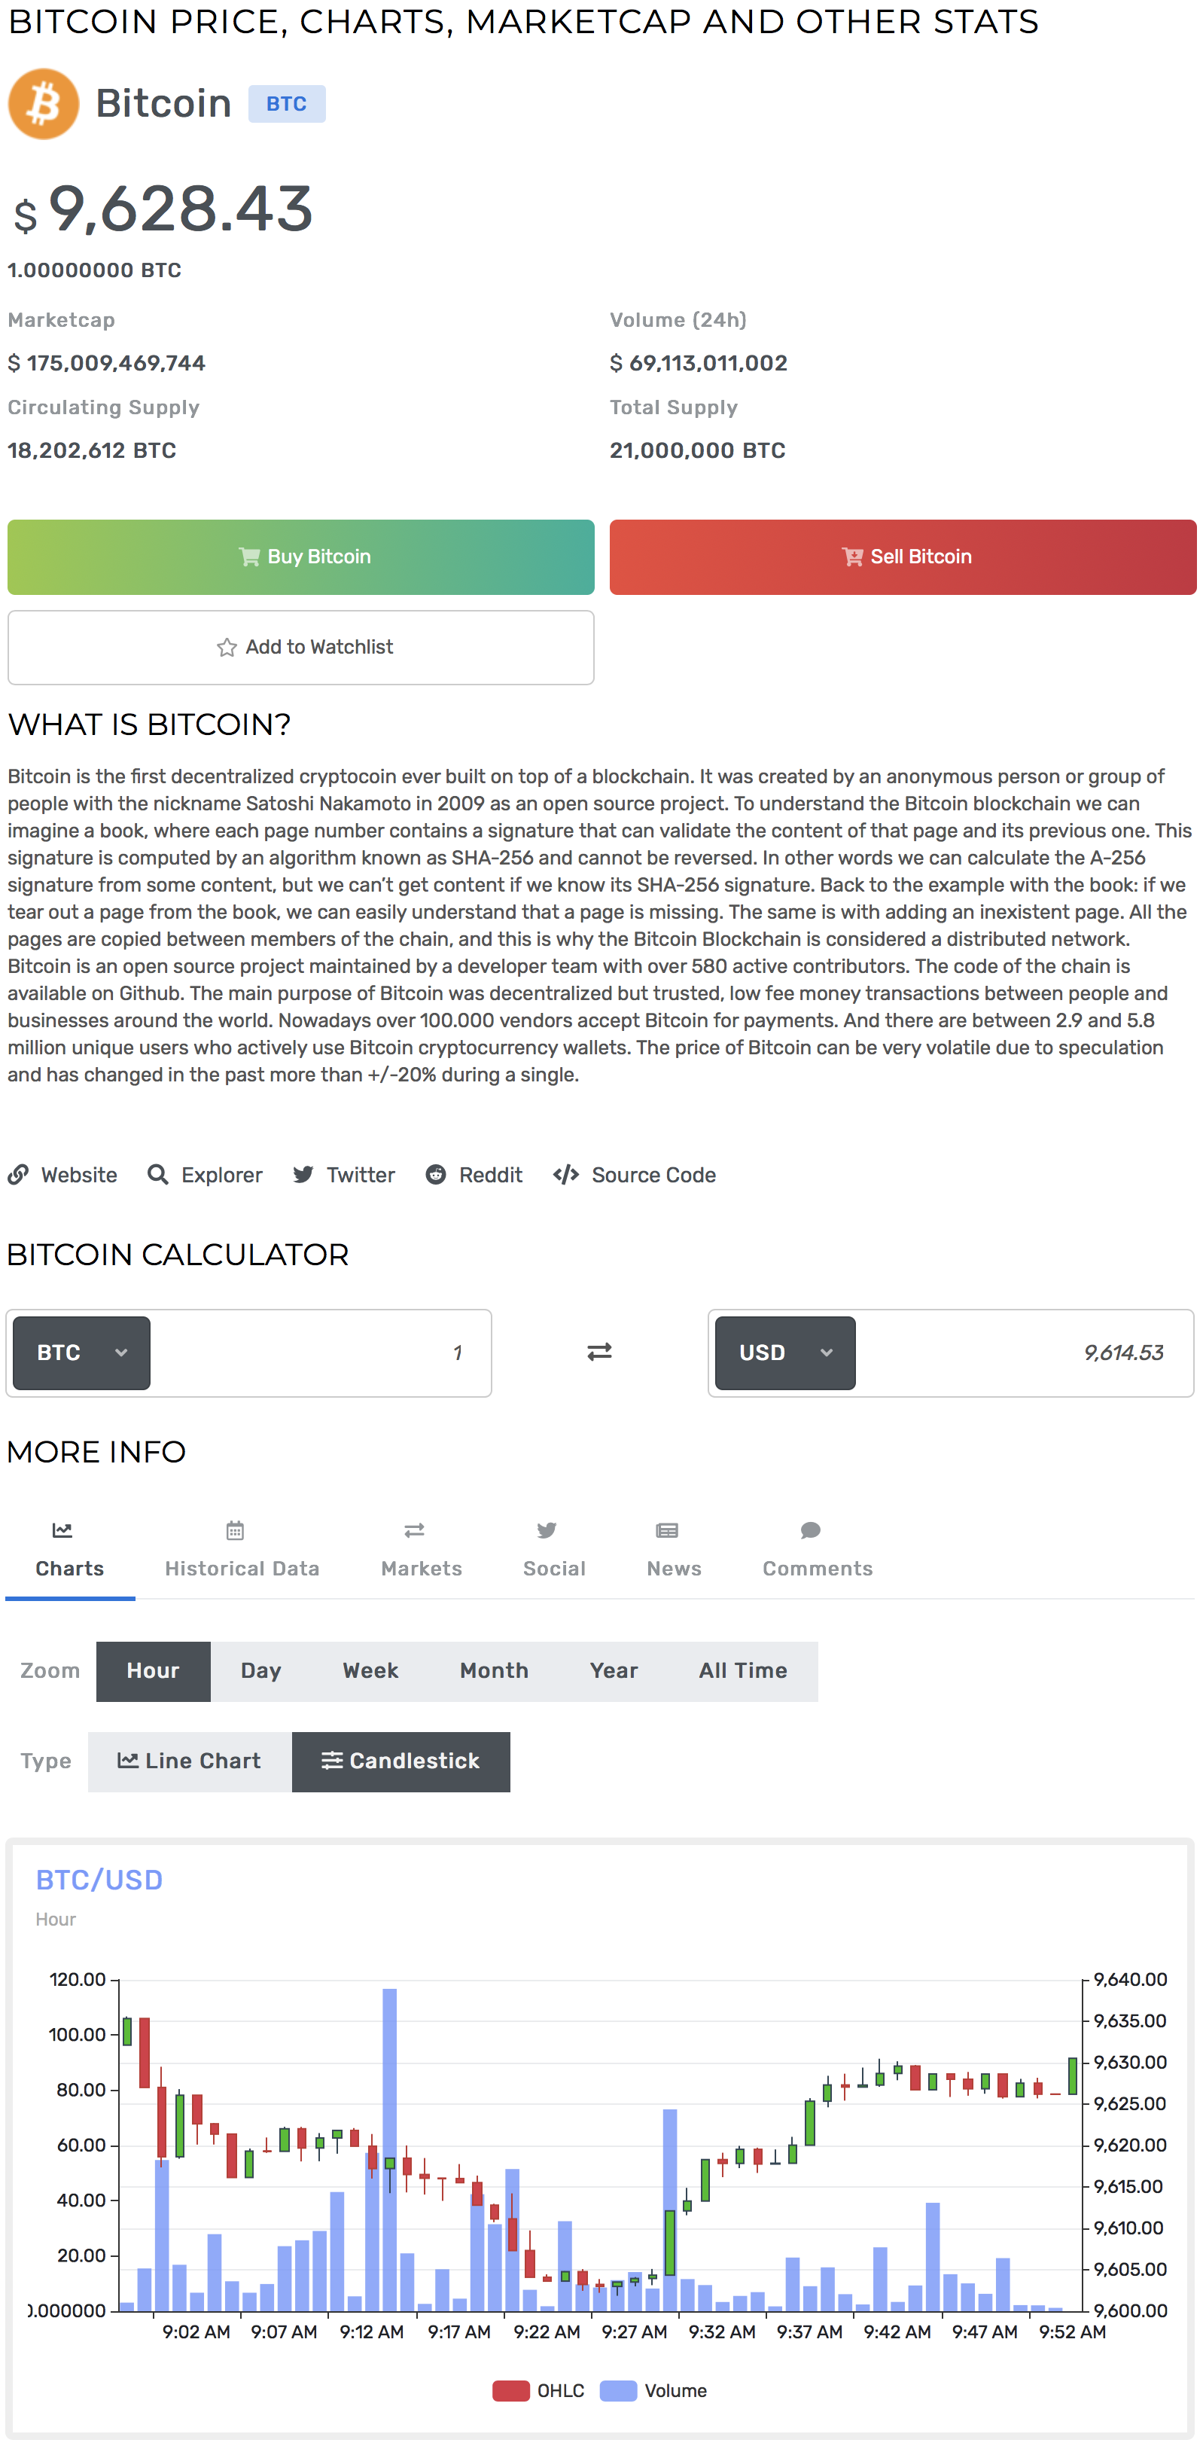Click the Website chain link icon
Screen dimensions: 1203x2446
[x=18, y=1175]
